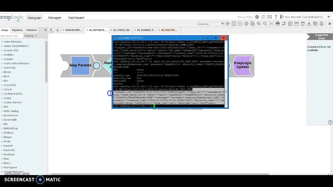Switch to the Designer tab

tap(34, 18)
